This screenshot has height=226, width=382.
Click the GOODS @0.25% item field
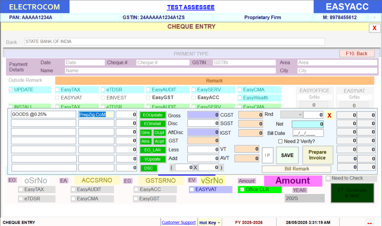(x=43, y=114)
